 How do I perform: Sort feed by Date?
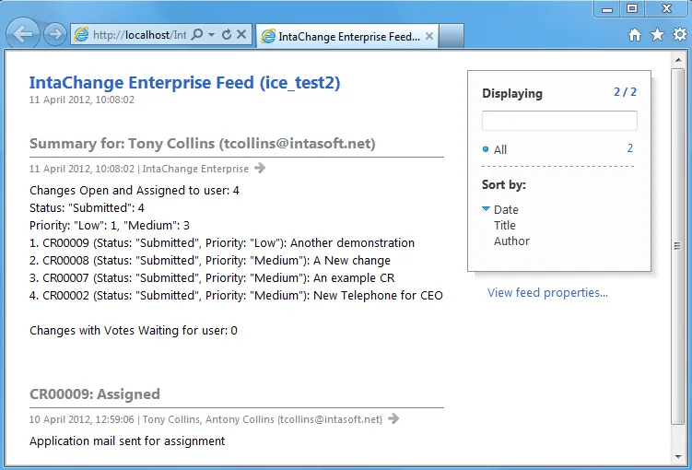pyautogui.click(x=506, y=209)
